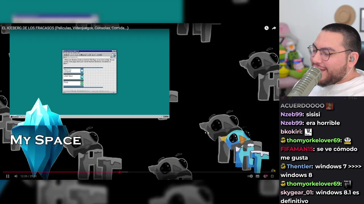Click username FIFAMAN15 in chat

[297, 149]
